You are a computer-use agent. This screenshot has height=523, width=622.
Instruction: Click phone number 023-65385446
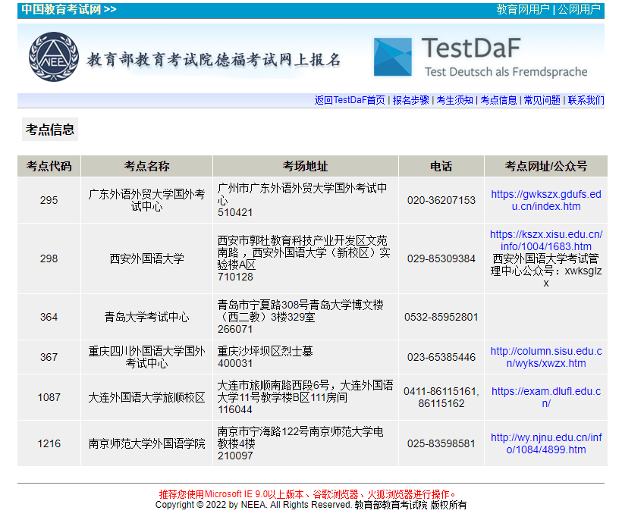441,357
